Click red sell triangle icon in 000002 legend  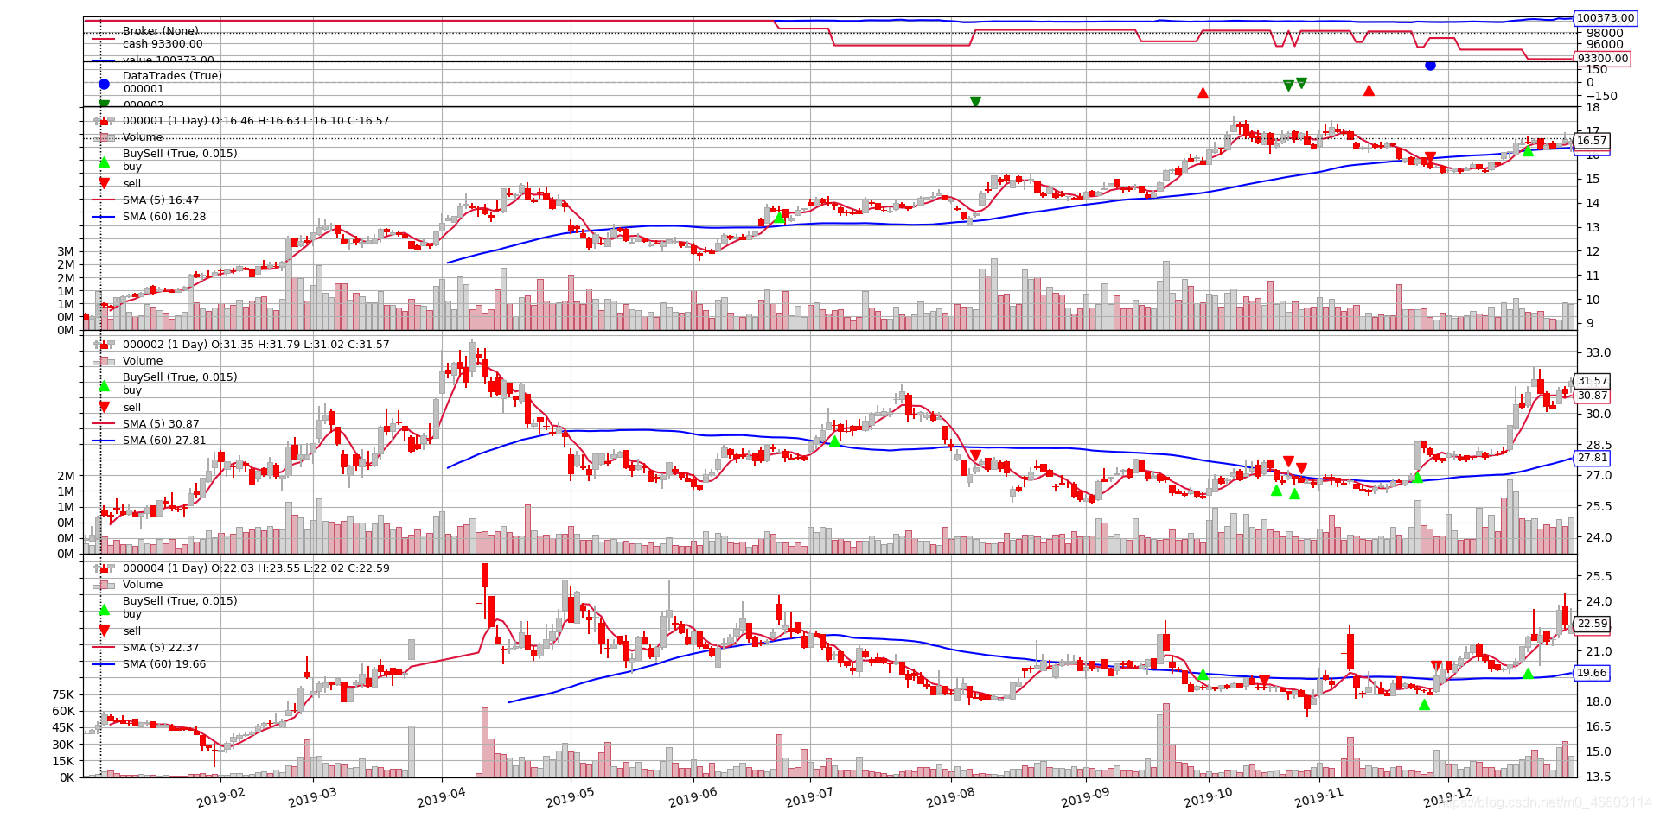pos(104,407)
